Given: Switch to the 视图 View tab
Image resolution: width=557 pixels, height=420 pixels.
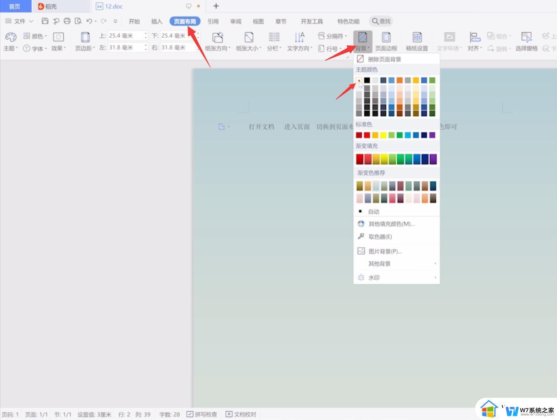Looking at the screenshot, I should (258, 21).
